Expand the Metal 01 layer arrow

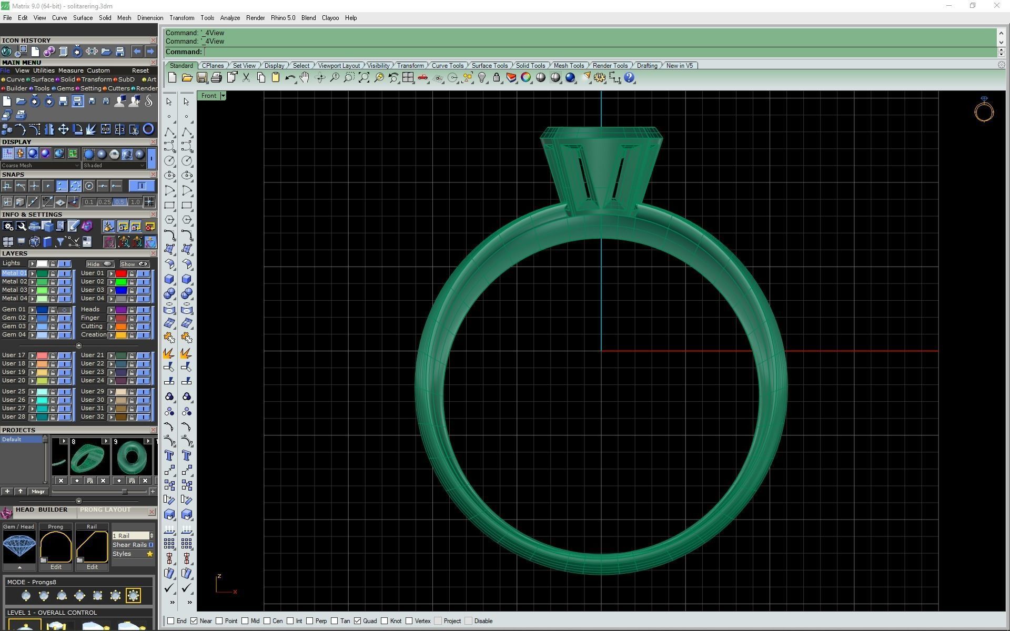click(x=32, y=273)
